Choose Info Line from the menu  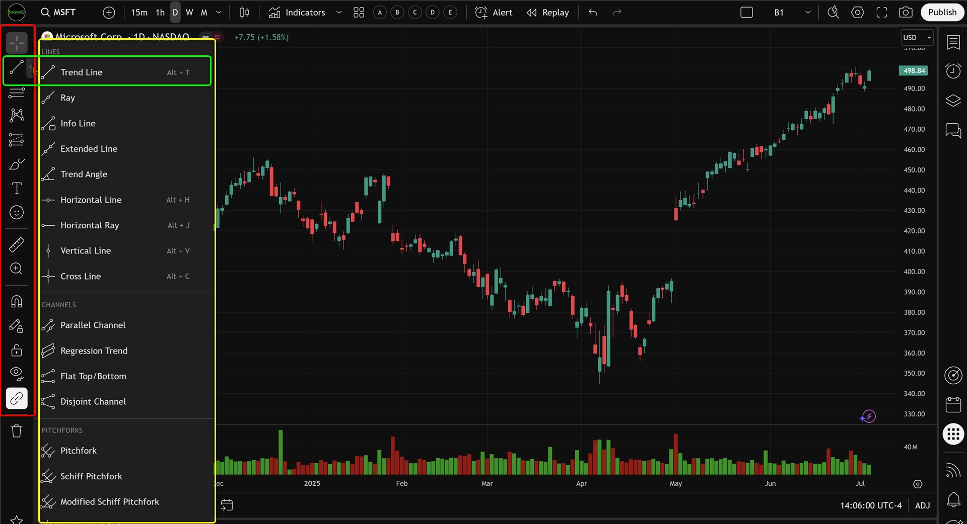pyautogui.click(x=125, y=124)
